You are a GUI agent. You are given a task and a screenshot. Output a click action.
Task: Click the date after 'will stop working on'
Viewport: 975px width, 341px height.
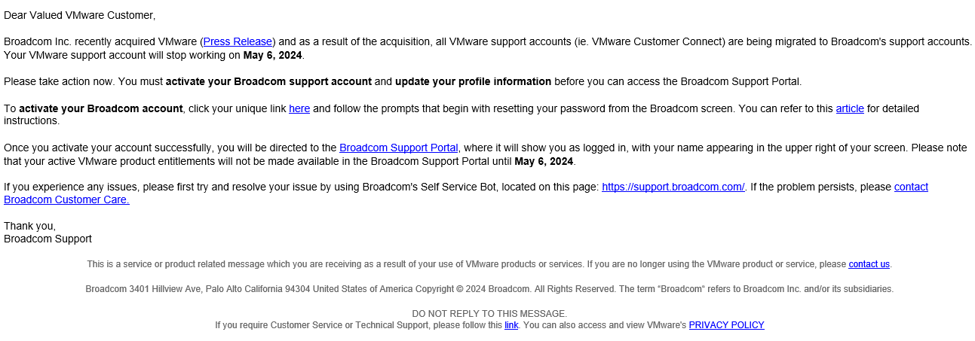(x=272, y=55)
